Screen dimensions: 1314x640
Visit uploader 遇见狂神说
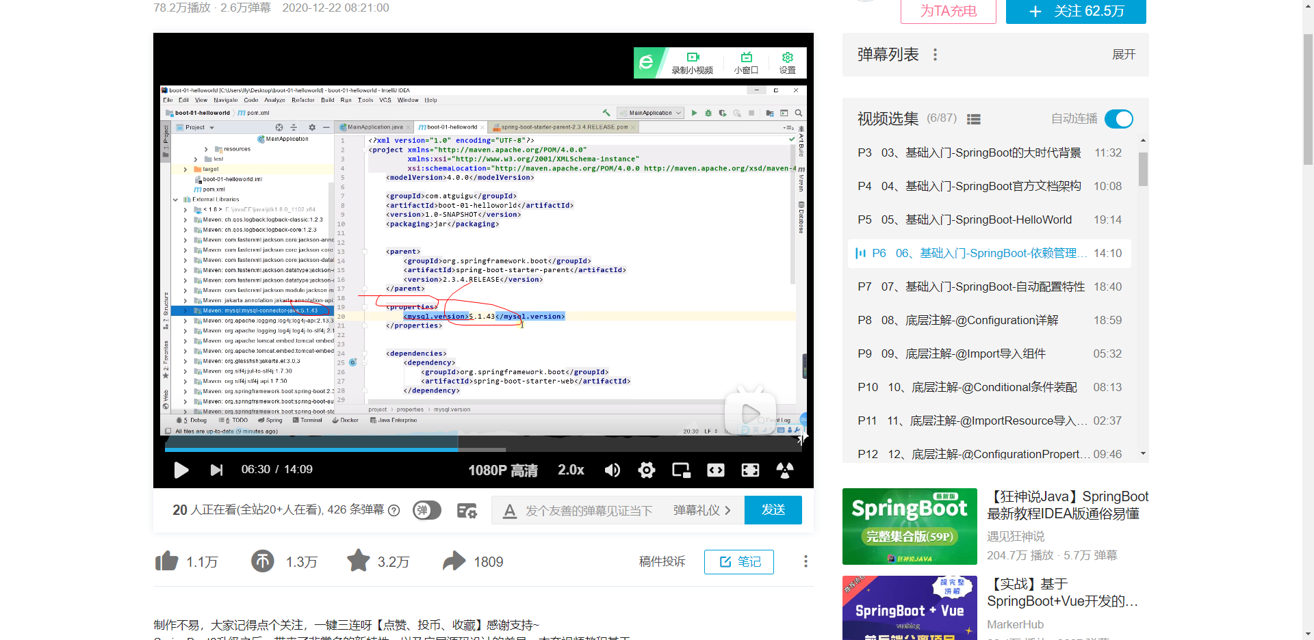[1016, 536]
